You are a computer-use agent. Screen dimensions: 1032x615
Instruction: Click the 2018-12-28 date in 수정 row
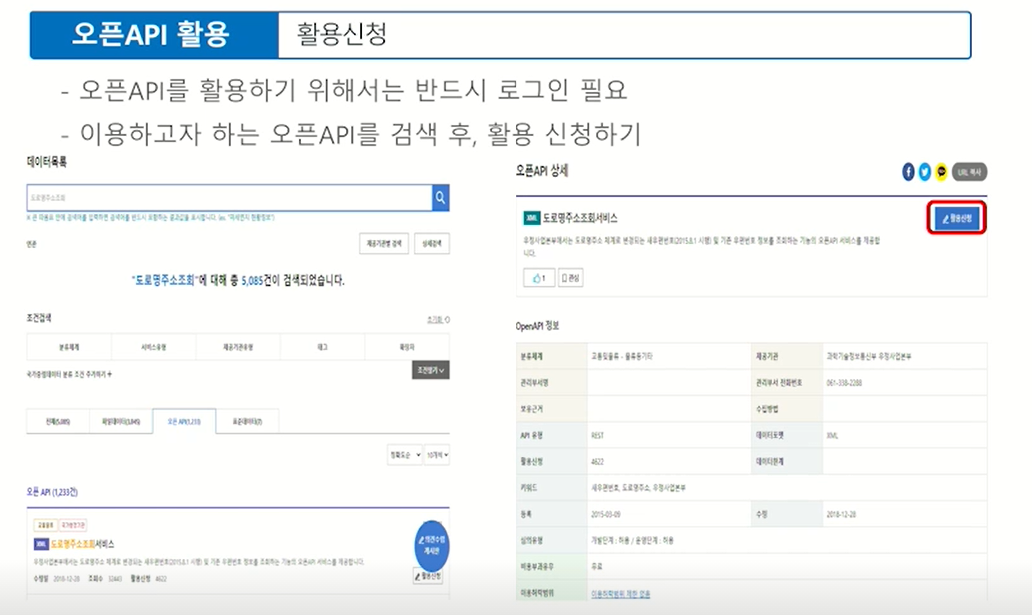pos(841,514)
